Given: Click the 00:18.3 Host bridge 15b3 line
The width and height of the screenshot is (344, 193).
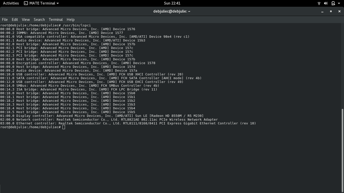Looking at the screenshot, I should point(68,105).
